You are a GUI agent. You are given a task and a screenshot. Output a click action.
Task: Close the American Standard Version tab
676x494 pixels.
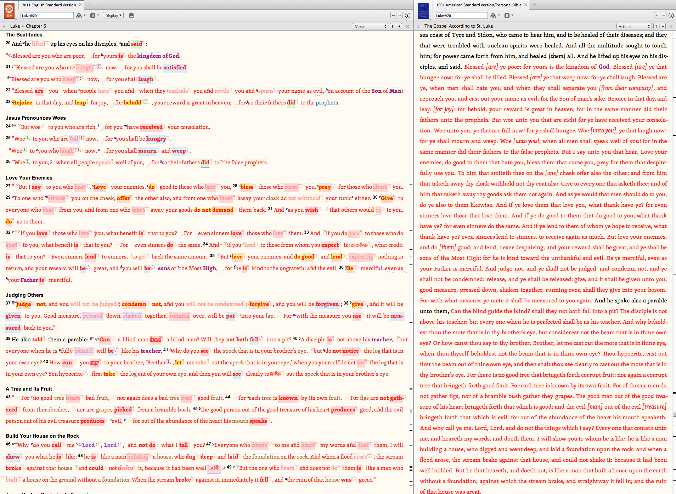click(526, 5)
